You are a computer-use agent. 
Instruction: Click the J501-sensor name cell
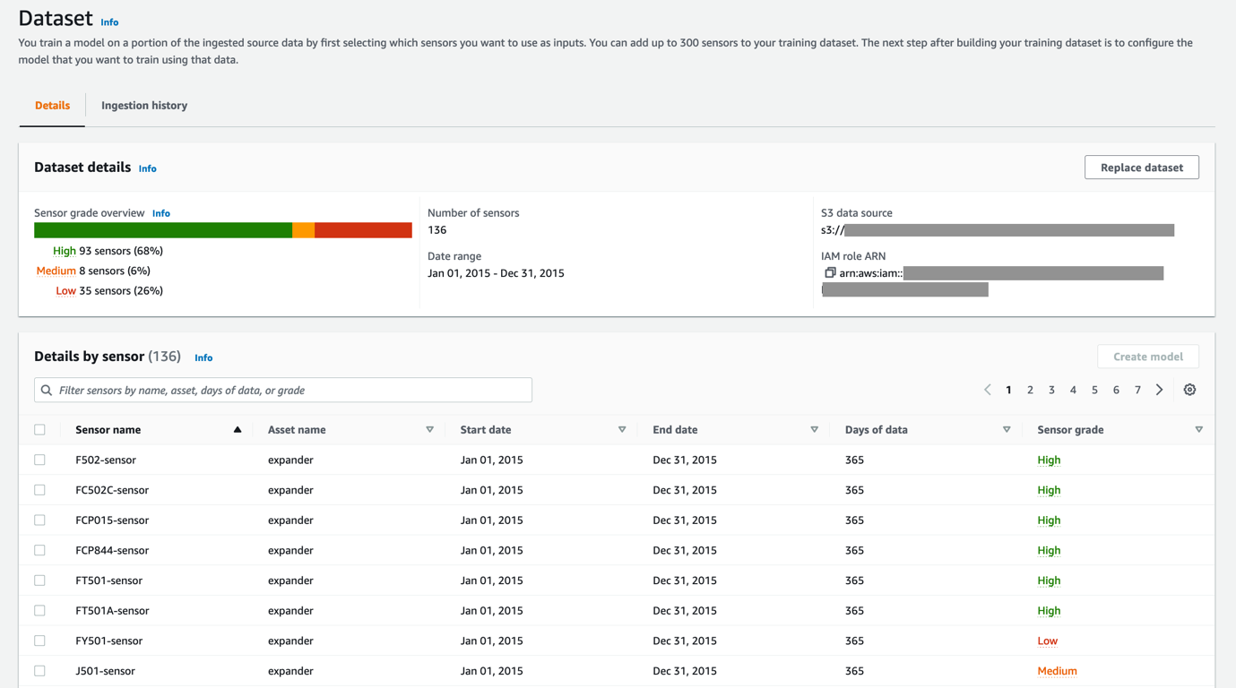pyautogui.click(x=105, y=671)
